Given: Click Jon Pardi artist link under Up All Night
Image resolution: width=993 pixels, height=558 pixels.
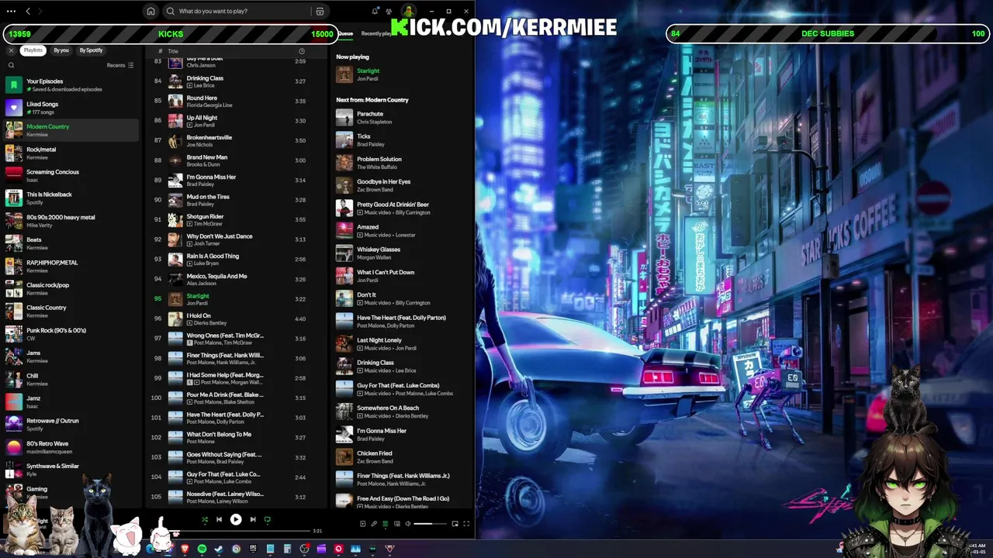Looking at the screenshot, I should [x=204, y=126].
